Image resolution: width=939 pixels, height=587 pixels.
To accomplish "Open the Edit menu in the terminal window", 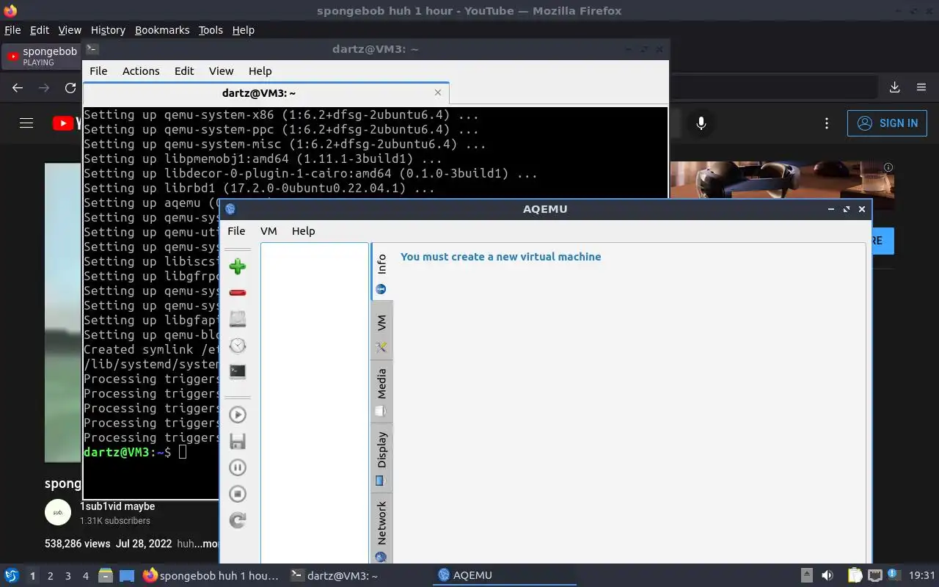I will point(184,71).
